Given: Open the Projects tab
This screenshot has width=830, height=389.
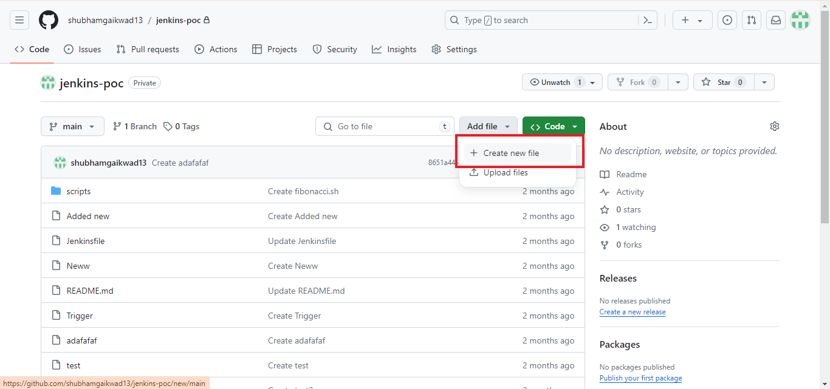Looking at the screenshot, I should click(x=275, y=49).
